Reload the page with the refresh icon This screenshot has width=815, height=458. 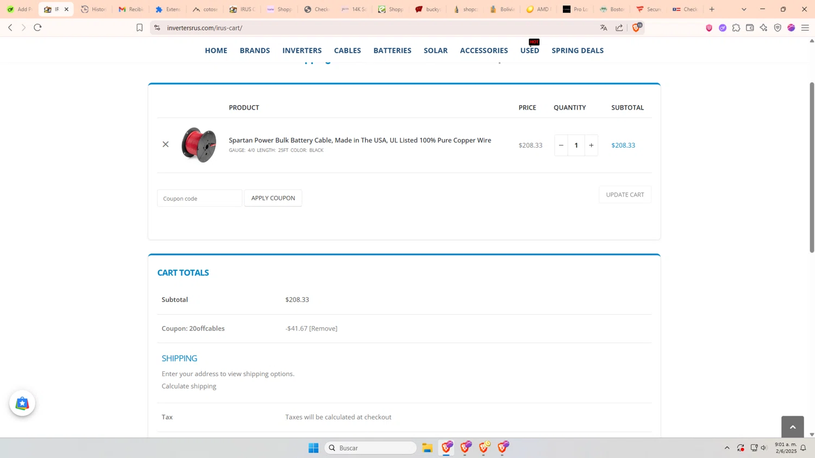(37, 28)
